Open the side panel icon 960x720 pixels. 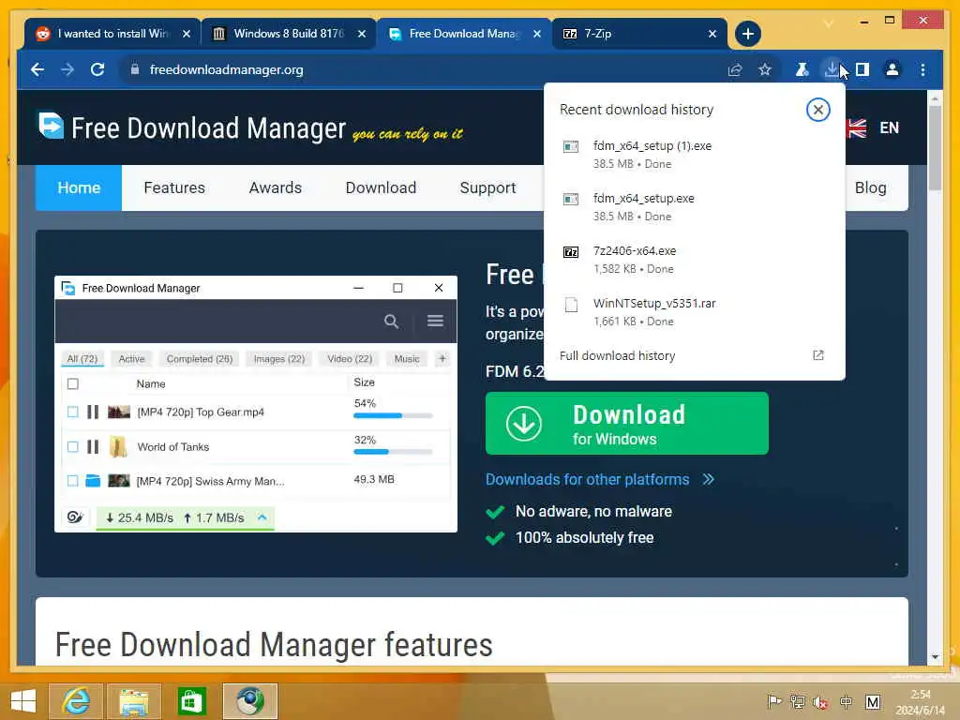pyautogui.click(x=862, y=69)
